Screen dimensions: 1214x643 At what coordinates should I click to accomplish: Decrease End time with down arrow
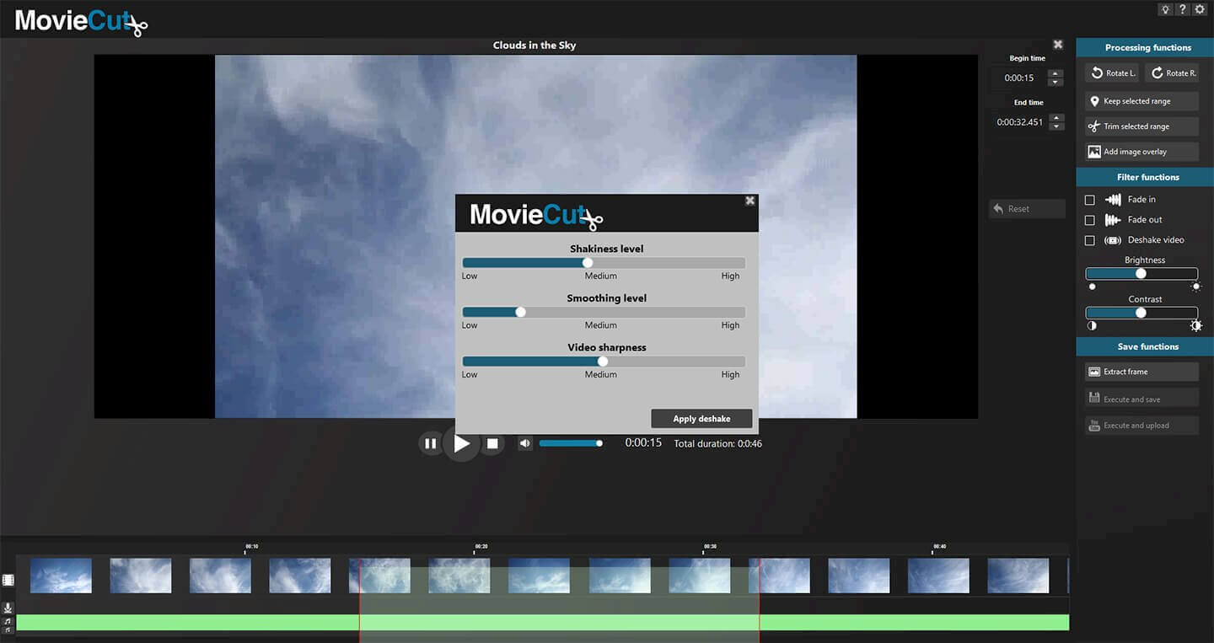(x=1055, y=126)
